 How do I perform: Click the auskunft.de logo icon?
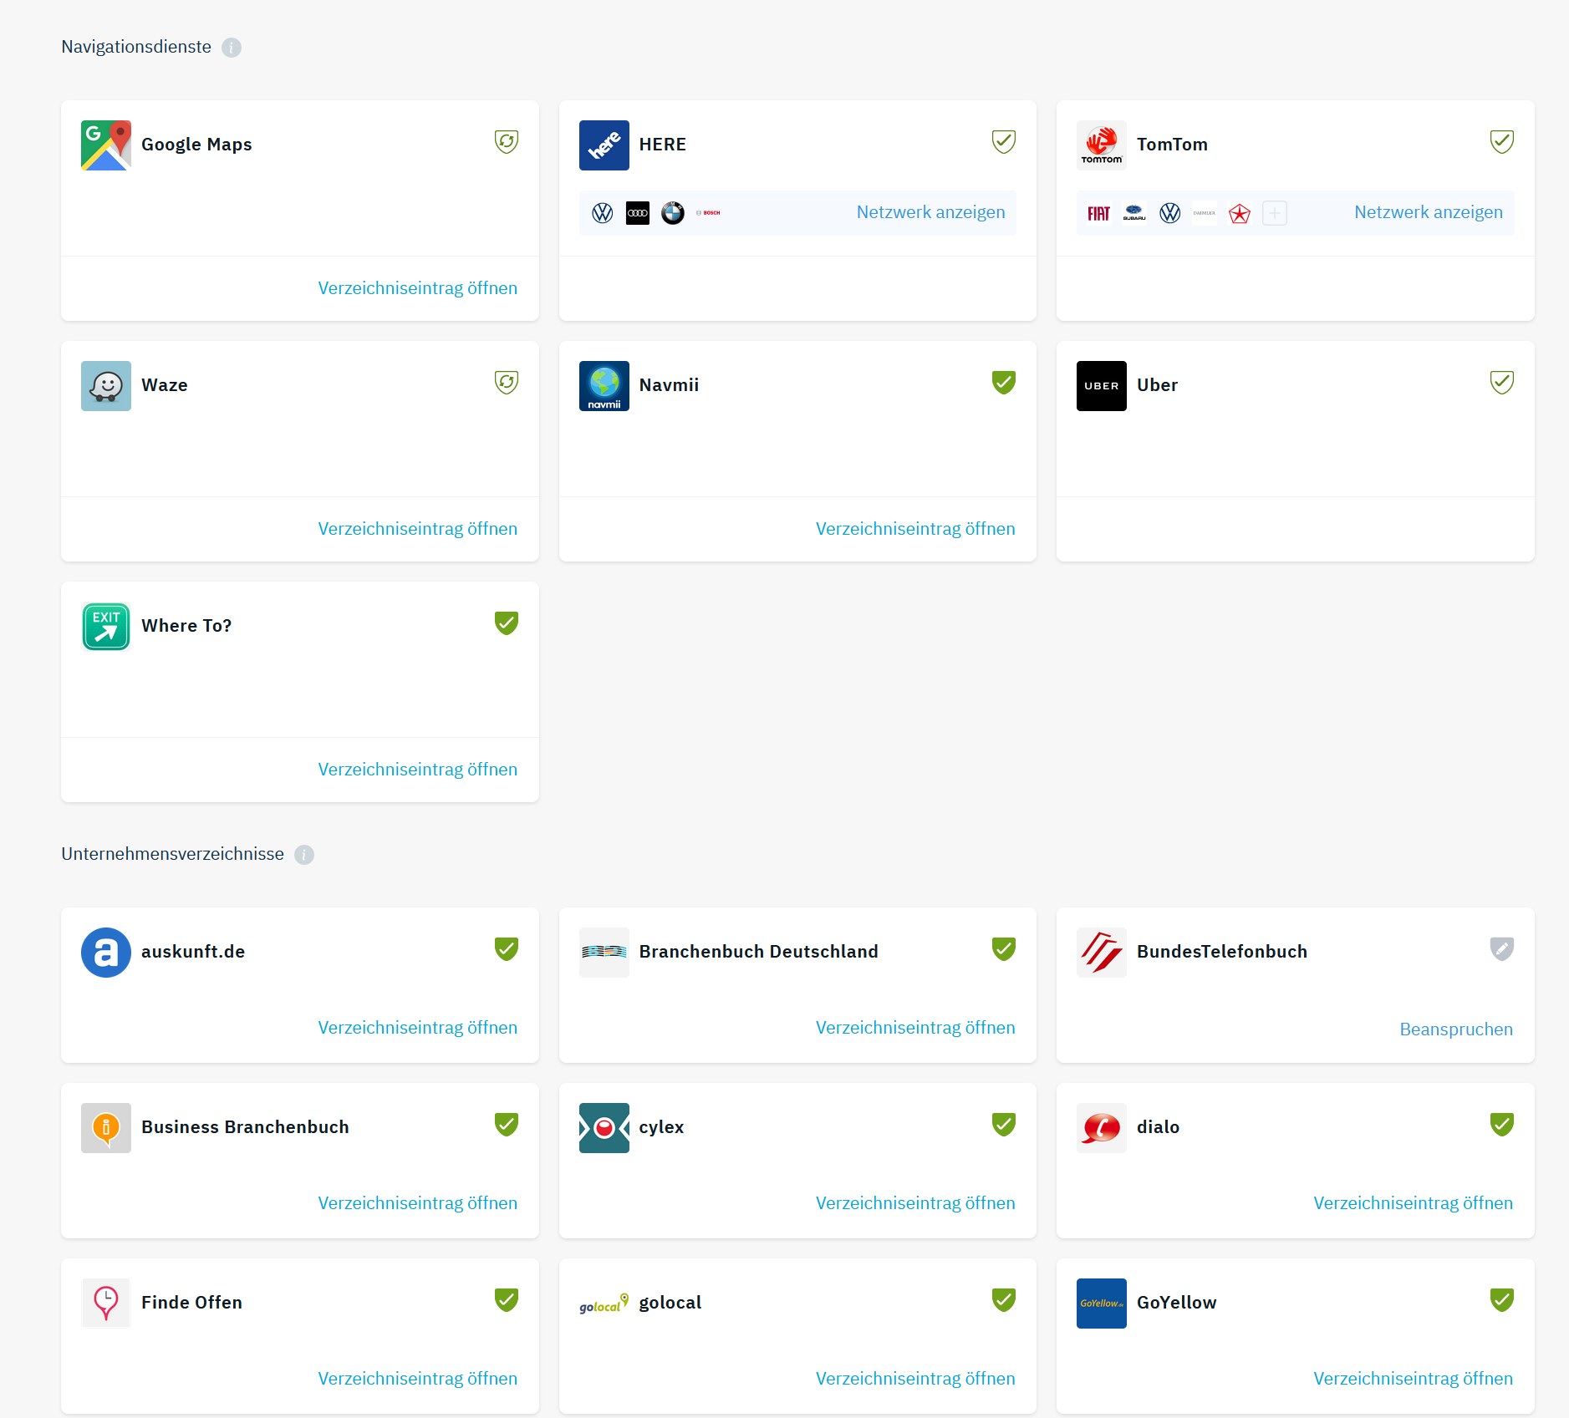(x=106, y=953)
